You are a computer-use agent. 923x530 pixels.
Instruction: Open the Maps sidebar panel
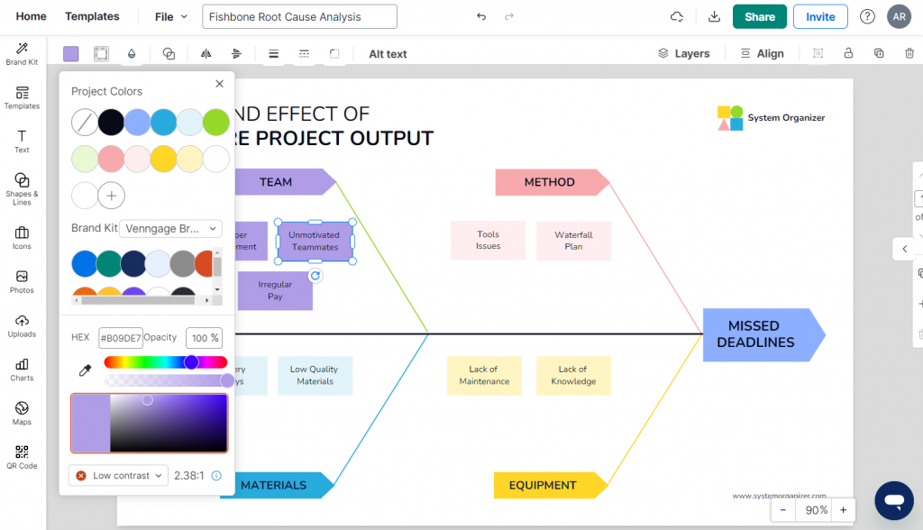pyautogui.click(x=22, y=413)
